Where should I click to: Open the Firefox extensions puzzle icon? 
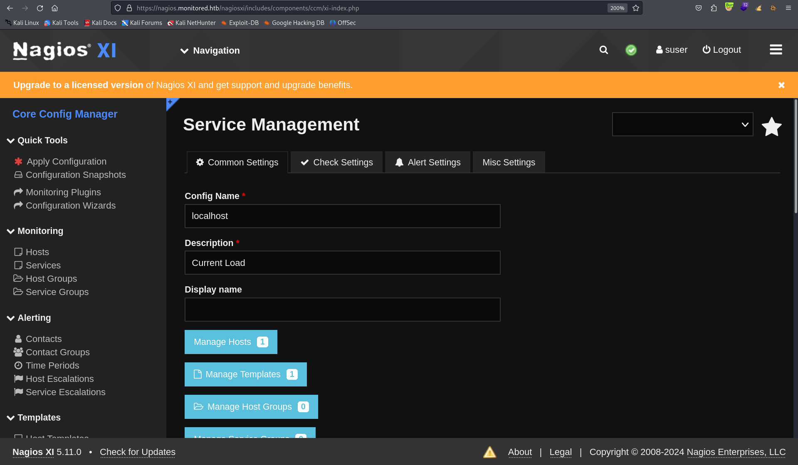714,8
